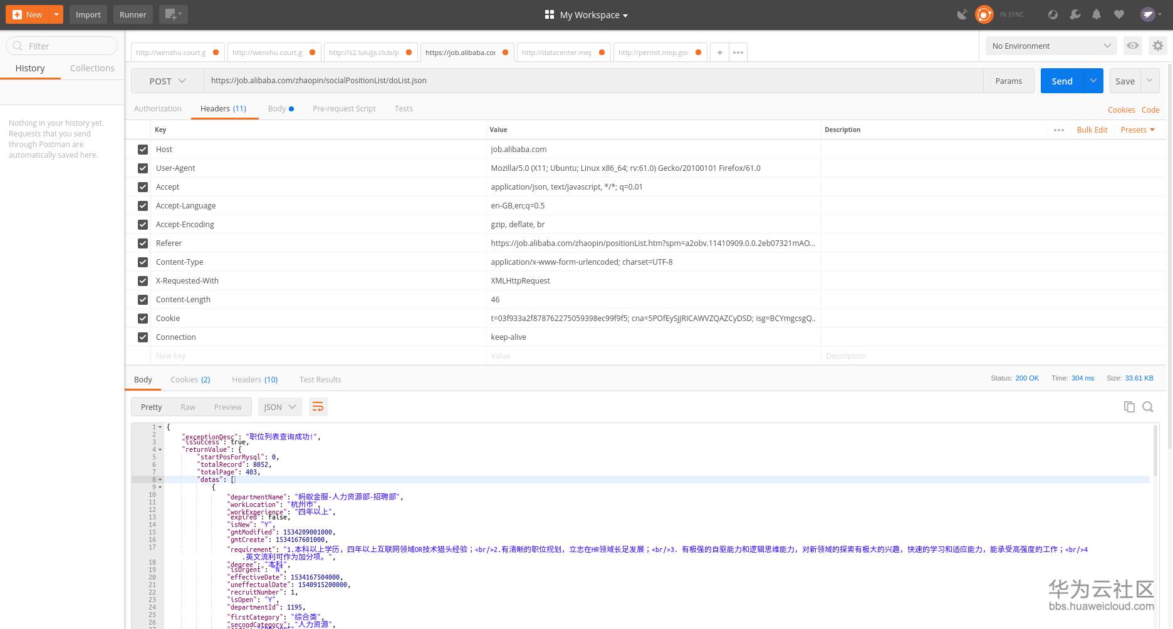View response Cookies (2) tab
Screen dimensions: 1173x629
click(190, 380)
